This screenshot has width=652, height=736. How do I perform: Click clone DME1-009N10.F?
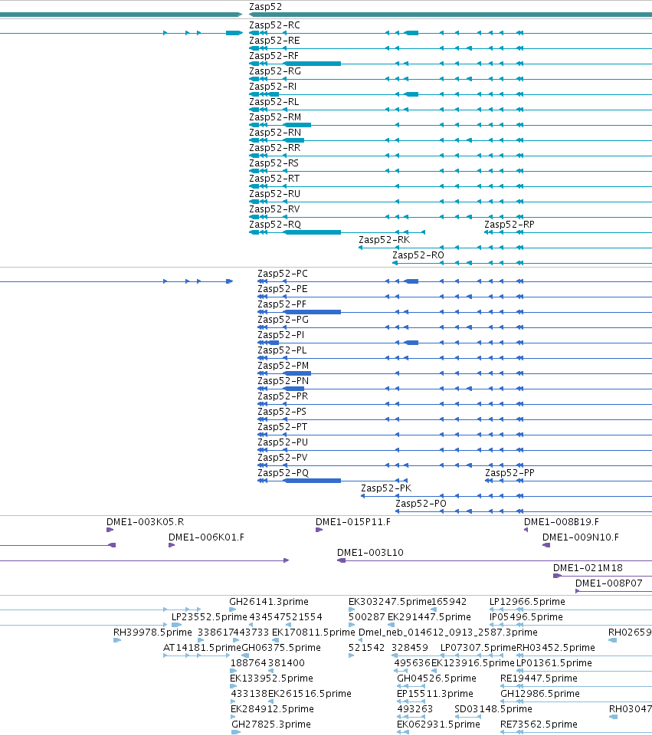click(581, 537)
